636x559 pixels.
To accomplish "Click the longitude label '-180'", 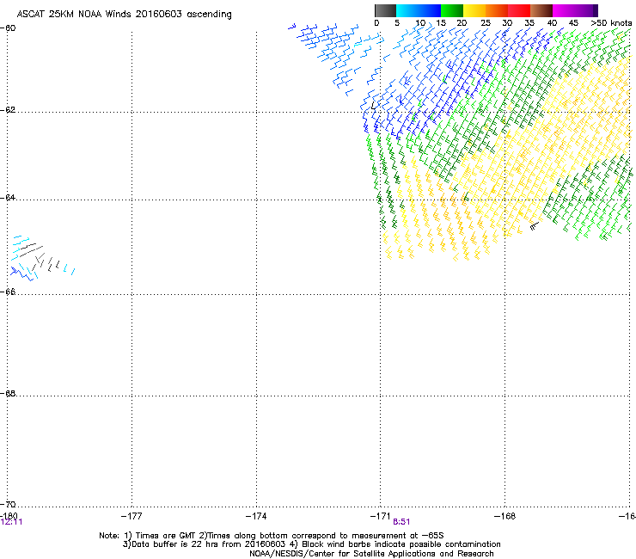I will (x=9, y=516).
